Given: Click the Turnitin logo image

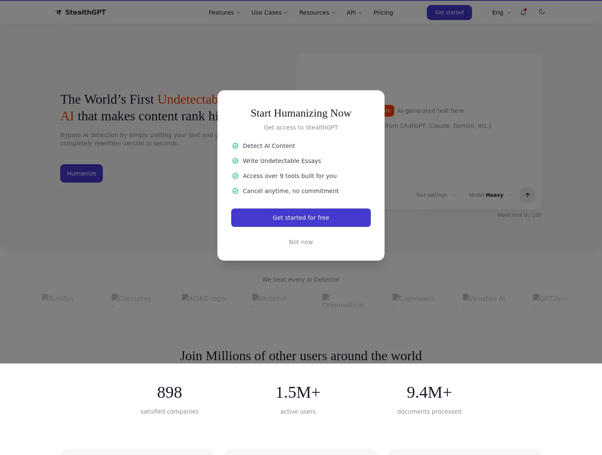Looking at the screenshot, I should tap(57, 298).
